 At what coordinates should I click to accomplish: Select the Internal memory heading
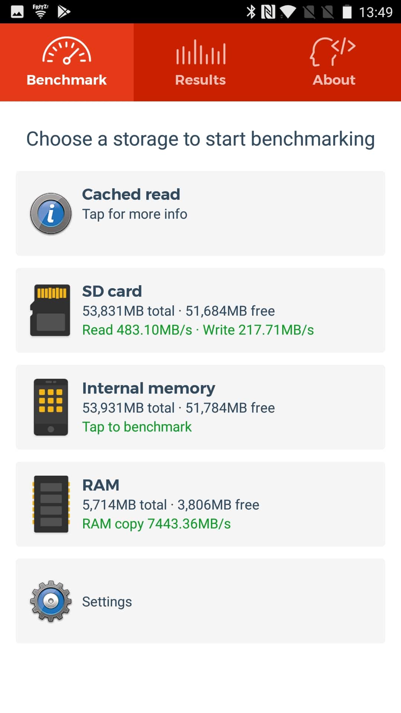coord(149,388)
